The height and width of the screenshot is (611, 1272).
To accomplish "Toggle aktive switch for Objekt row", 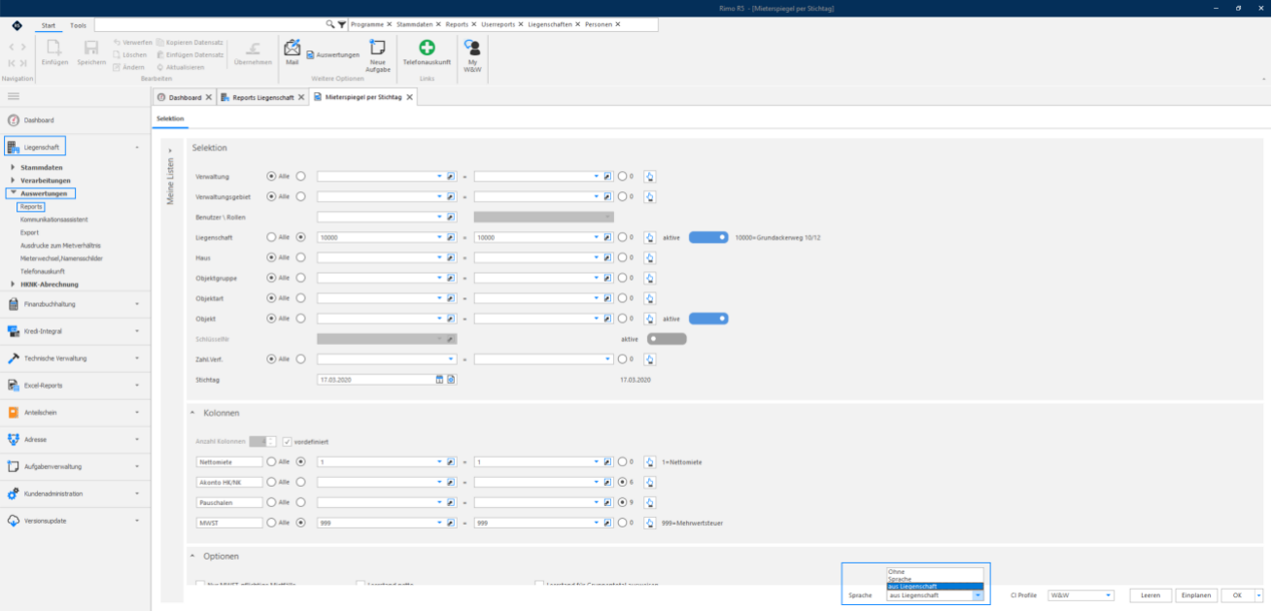I will [708, 318].
